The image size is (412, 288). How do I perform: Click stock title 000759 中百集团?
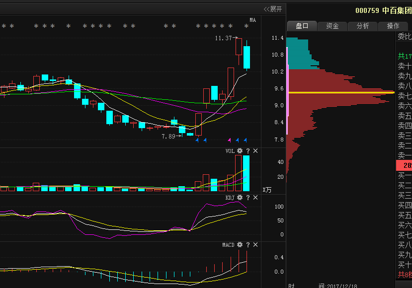pos(383,10)
